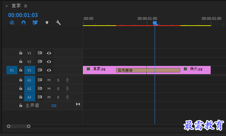Toggle nest sequence insert icon
This screenshot has width=226, height=136.
pyautogui.click(x=12, y=23)
